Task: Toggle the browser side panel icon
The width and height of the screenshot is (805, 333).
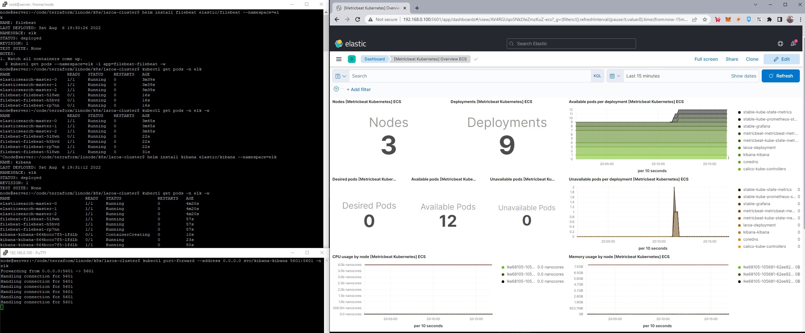Action: tap(780, 19)
